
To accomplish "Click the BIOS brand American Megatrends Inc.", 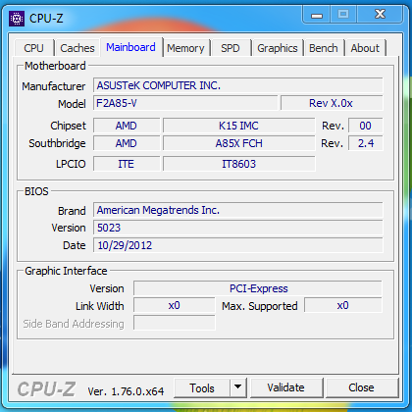I will 238,210.
